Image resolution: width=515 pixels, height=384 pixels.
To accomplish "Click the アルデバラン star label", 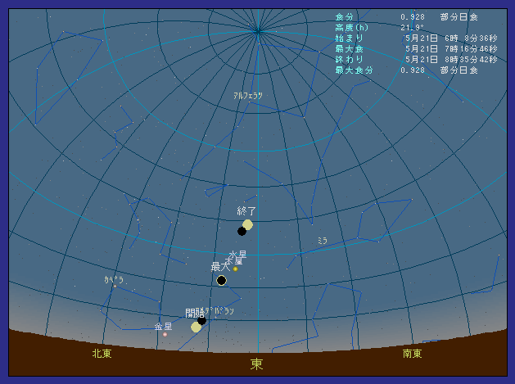I will click(219, 311).
